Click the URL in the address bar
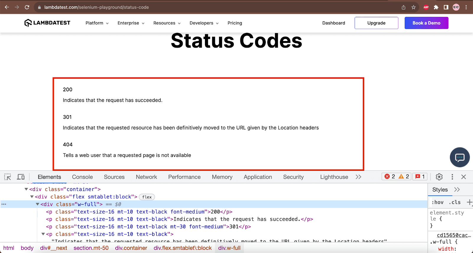Image resolution: width=473 pixels, height=253 pixels. click(x=96, y=7)
